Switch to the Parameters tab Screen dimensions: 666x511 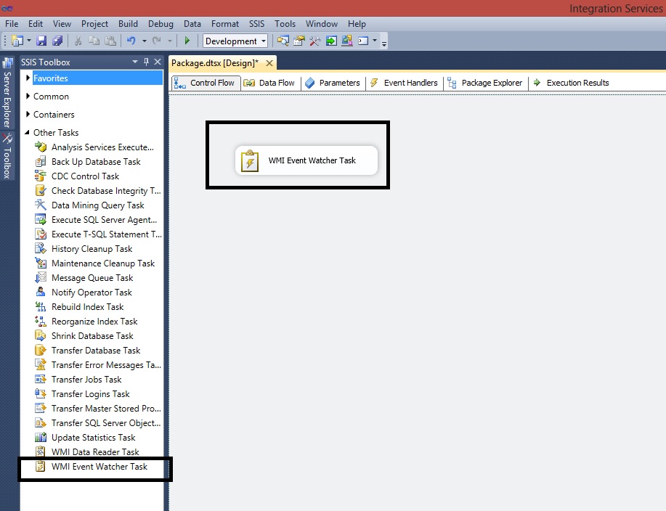click(333, 83)
